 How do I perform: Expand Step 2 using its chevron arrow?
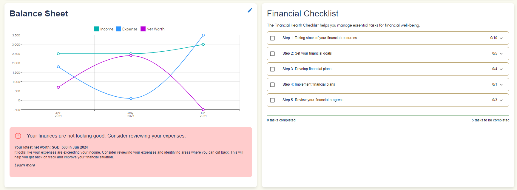tap(501, 54)
